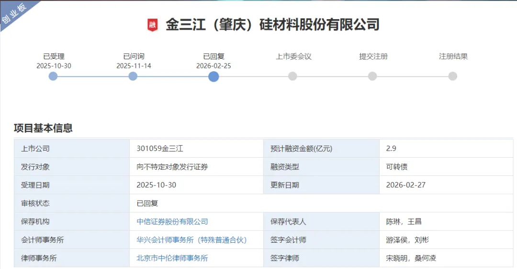Viewport: 517px width, 269px height.
Task: Click the 更新日期 label
Action: click(x=285, y=185)
